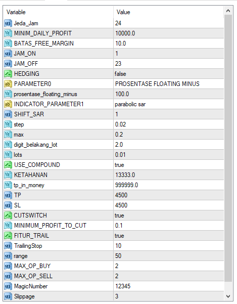Screen dimensions: 237x304
Task: Select the TP value 4500 field
Action: point(169,195)
